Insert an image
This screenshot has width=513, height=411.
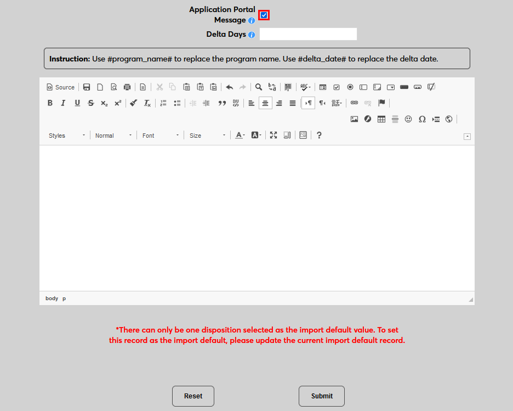pyautogui.click(x=354, y=119)
